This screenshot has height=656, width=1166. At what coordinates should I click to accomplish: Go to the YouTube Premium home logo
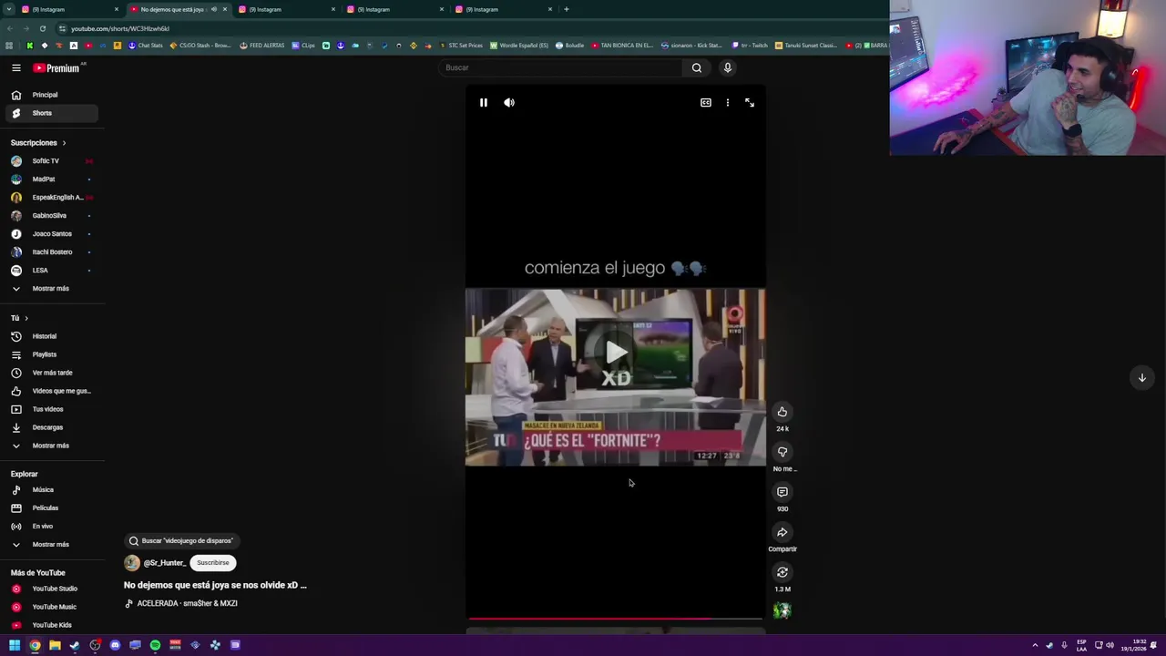(58, 67)
